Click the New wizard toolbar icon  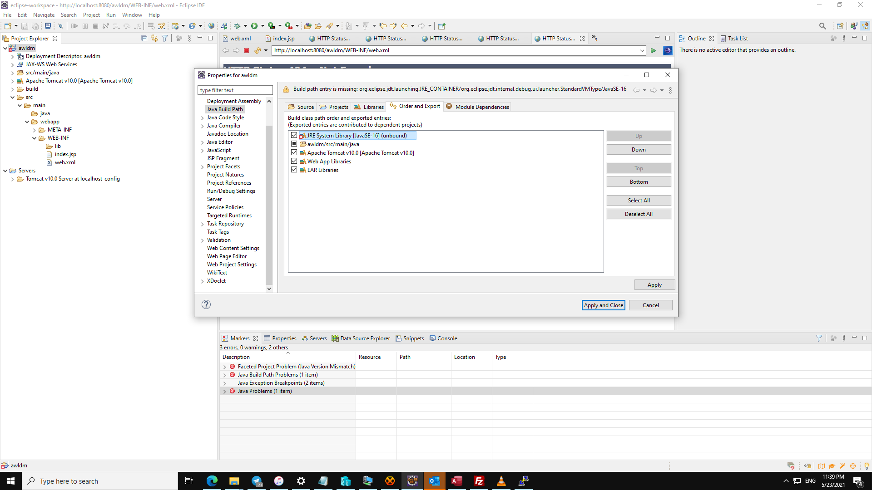[8, 26]
